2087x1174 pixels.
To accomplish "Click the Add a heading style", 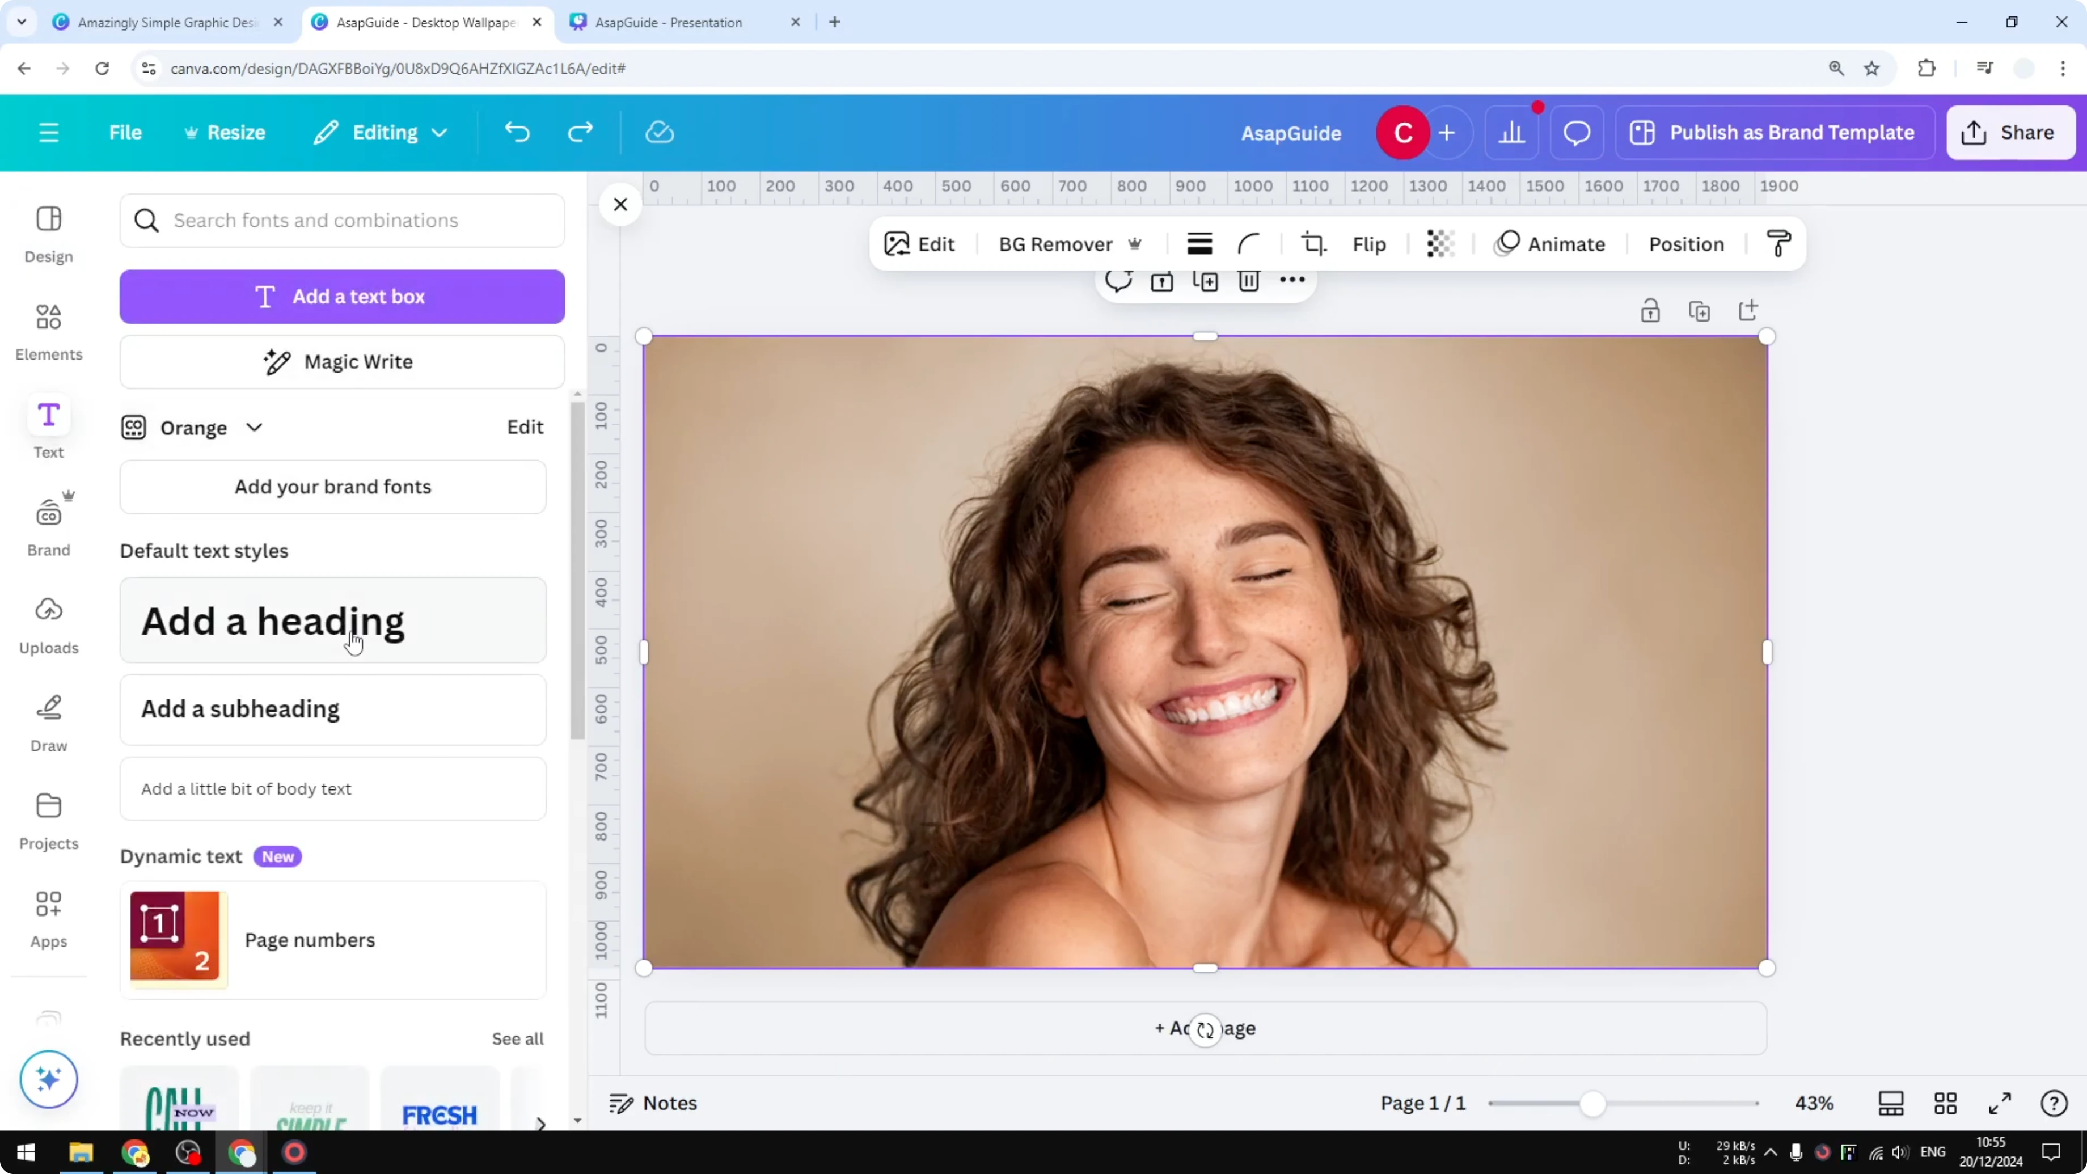I will pyautogui.click(x=333, y=620).
